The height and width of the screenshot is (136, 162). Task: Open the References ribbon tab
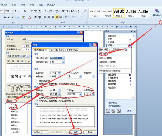[x=14, y=5]
